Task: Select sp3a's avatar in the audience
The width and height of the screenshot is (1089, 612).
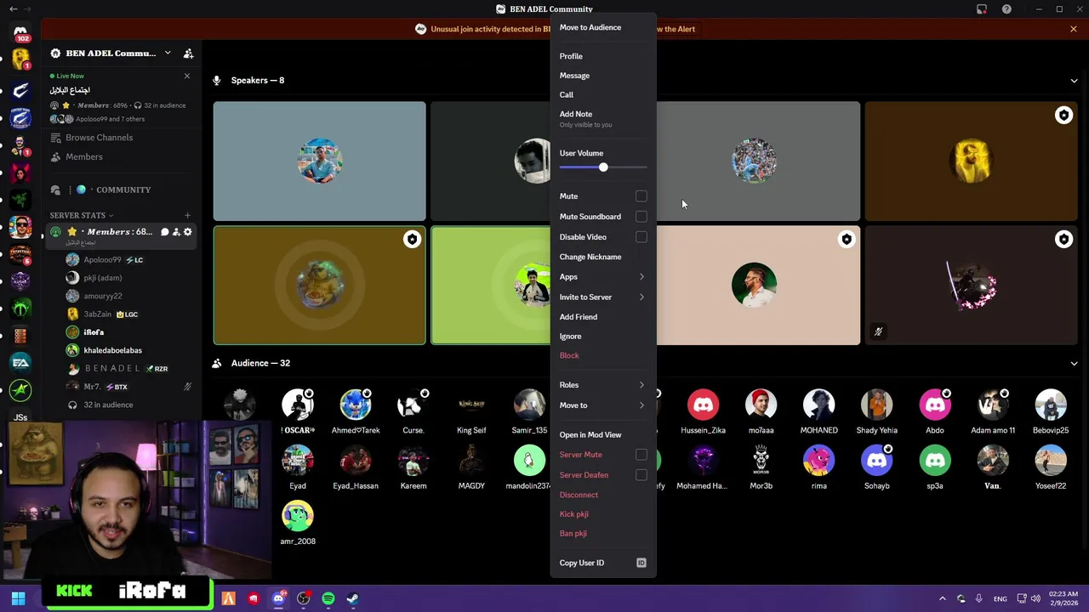Action: point(935,461)
